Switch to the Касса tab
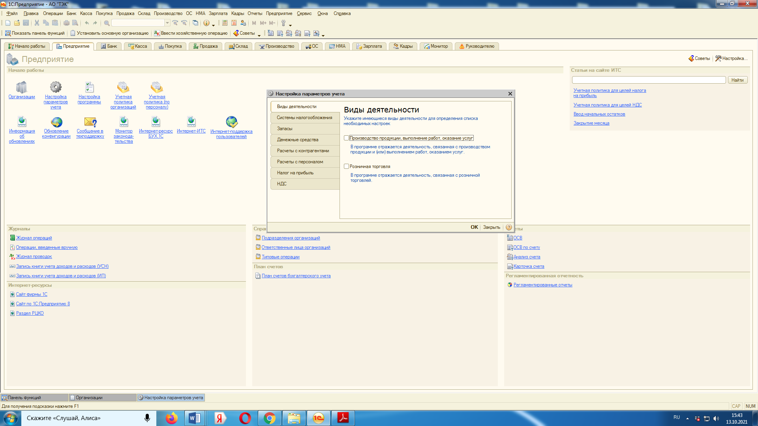 (137, 46)
